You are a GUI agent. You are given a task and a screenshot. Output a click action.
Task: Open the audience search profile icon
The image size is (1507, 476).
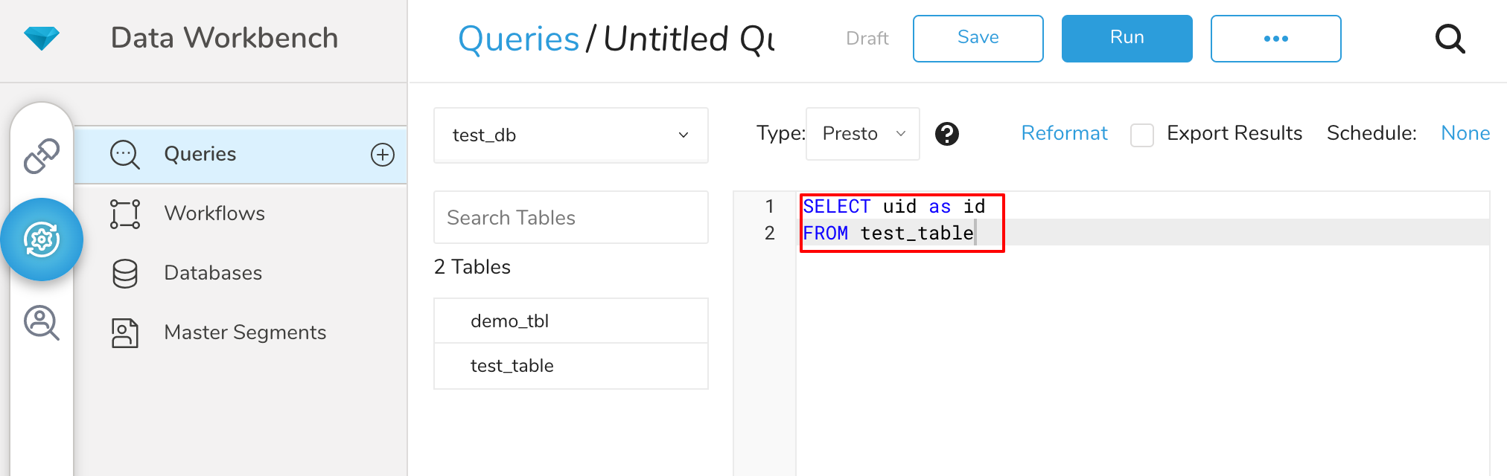click(x=42, y=323)
